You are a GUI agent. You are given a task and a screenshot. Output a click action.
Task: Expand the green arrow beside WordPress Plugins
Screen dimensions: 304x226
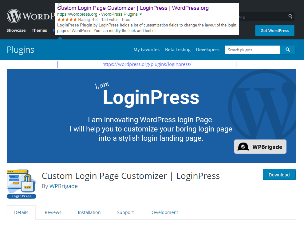[x=141, y=14]
